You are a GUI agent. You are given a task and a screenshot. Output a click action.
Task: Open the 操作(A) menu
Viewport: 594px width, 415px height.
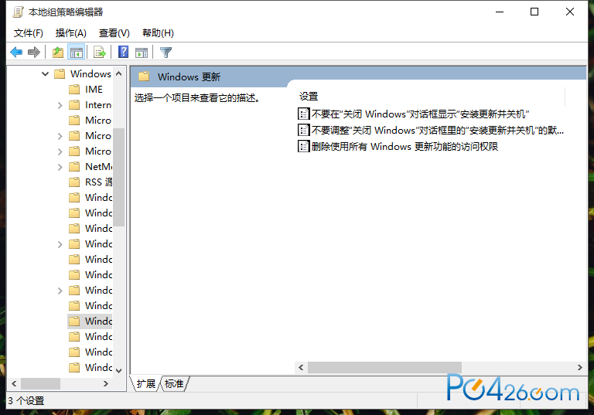coord(71,33)
